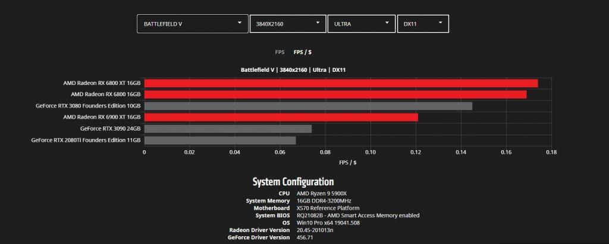Open the Ultra quality preset dropdown
This screenshot has height=244, width=609.
361,24
